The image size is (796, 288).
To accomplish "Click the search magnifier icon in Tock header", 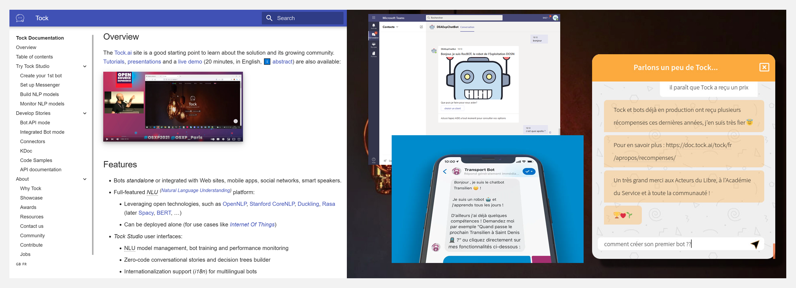I will (269, 18).
